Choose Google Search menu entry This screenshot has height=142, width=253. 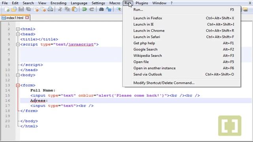click(x=182, y=49)
